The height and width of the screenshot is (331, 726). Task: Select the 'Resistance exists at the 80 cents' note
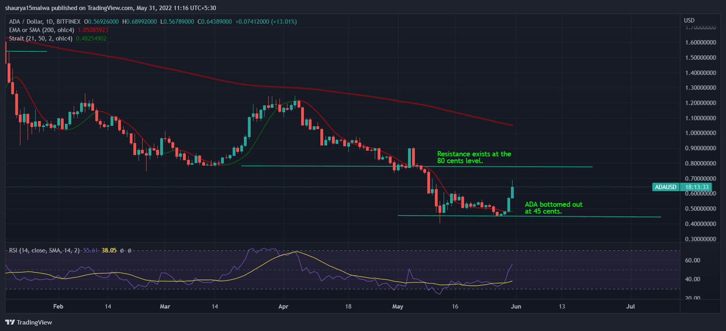[x=474, y=157]
